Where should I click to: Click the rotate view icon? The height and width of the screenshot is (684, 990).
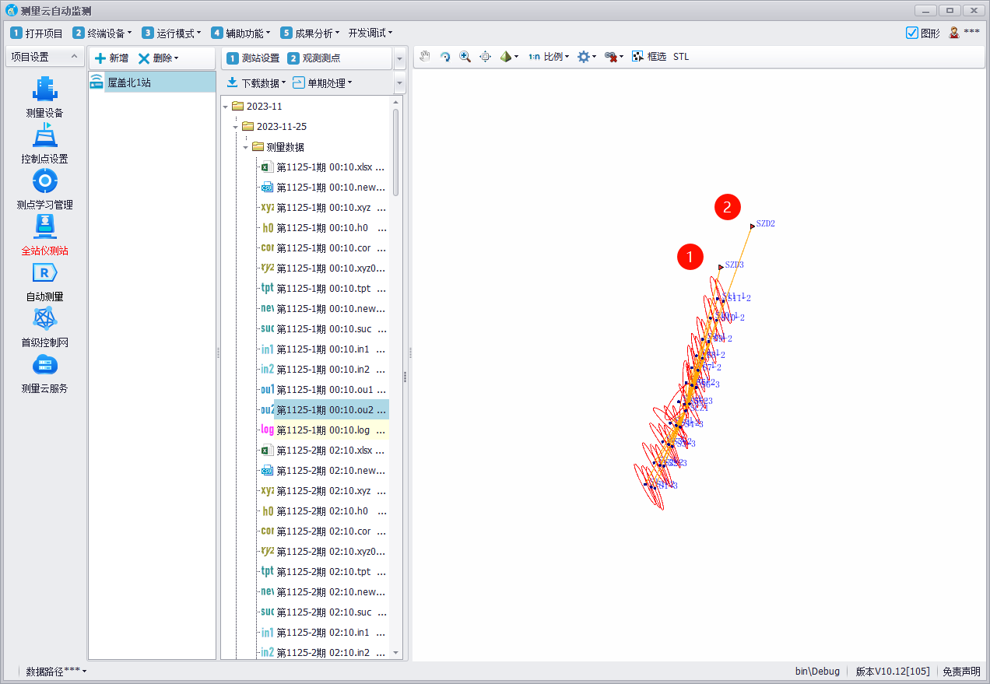point(445,57)
